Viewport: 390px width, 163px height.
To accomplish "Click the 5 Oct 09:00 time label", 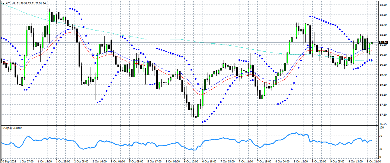I will click(x=136, y=161).
